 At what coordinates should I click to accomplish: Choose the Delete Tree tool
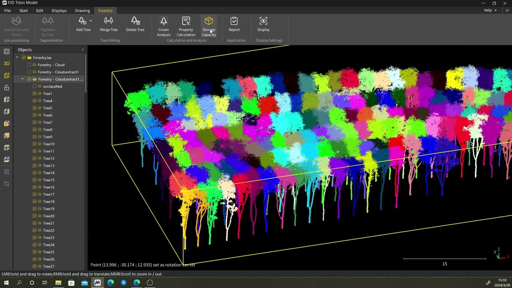point(135,24)
